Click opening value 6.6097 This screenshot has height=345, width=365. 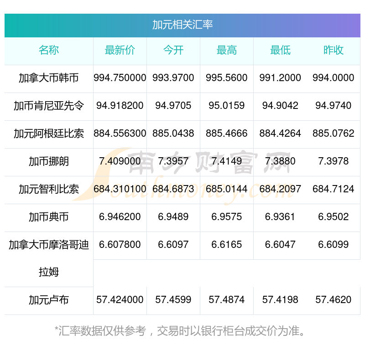click(173, 245)
